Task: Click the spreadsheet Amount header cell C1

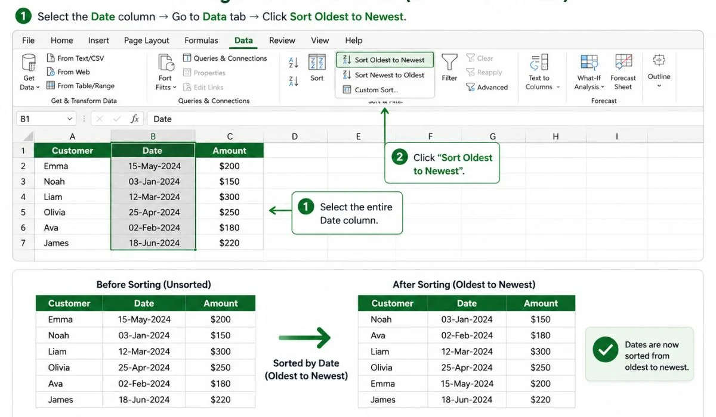Action: pyautogui.click(x=230, y=151)
